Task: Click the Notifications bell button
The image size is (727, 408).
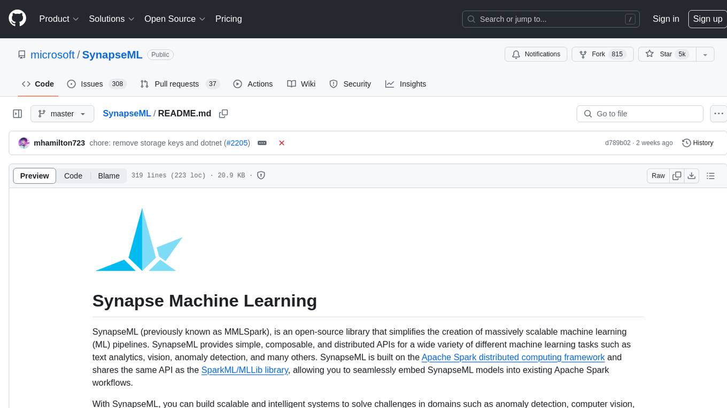Action: (x=536, y=54)
